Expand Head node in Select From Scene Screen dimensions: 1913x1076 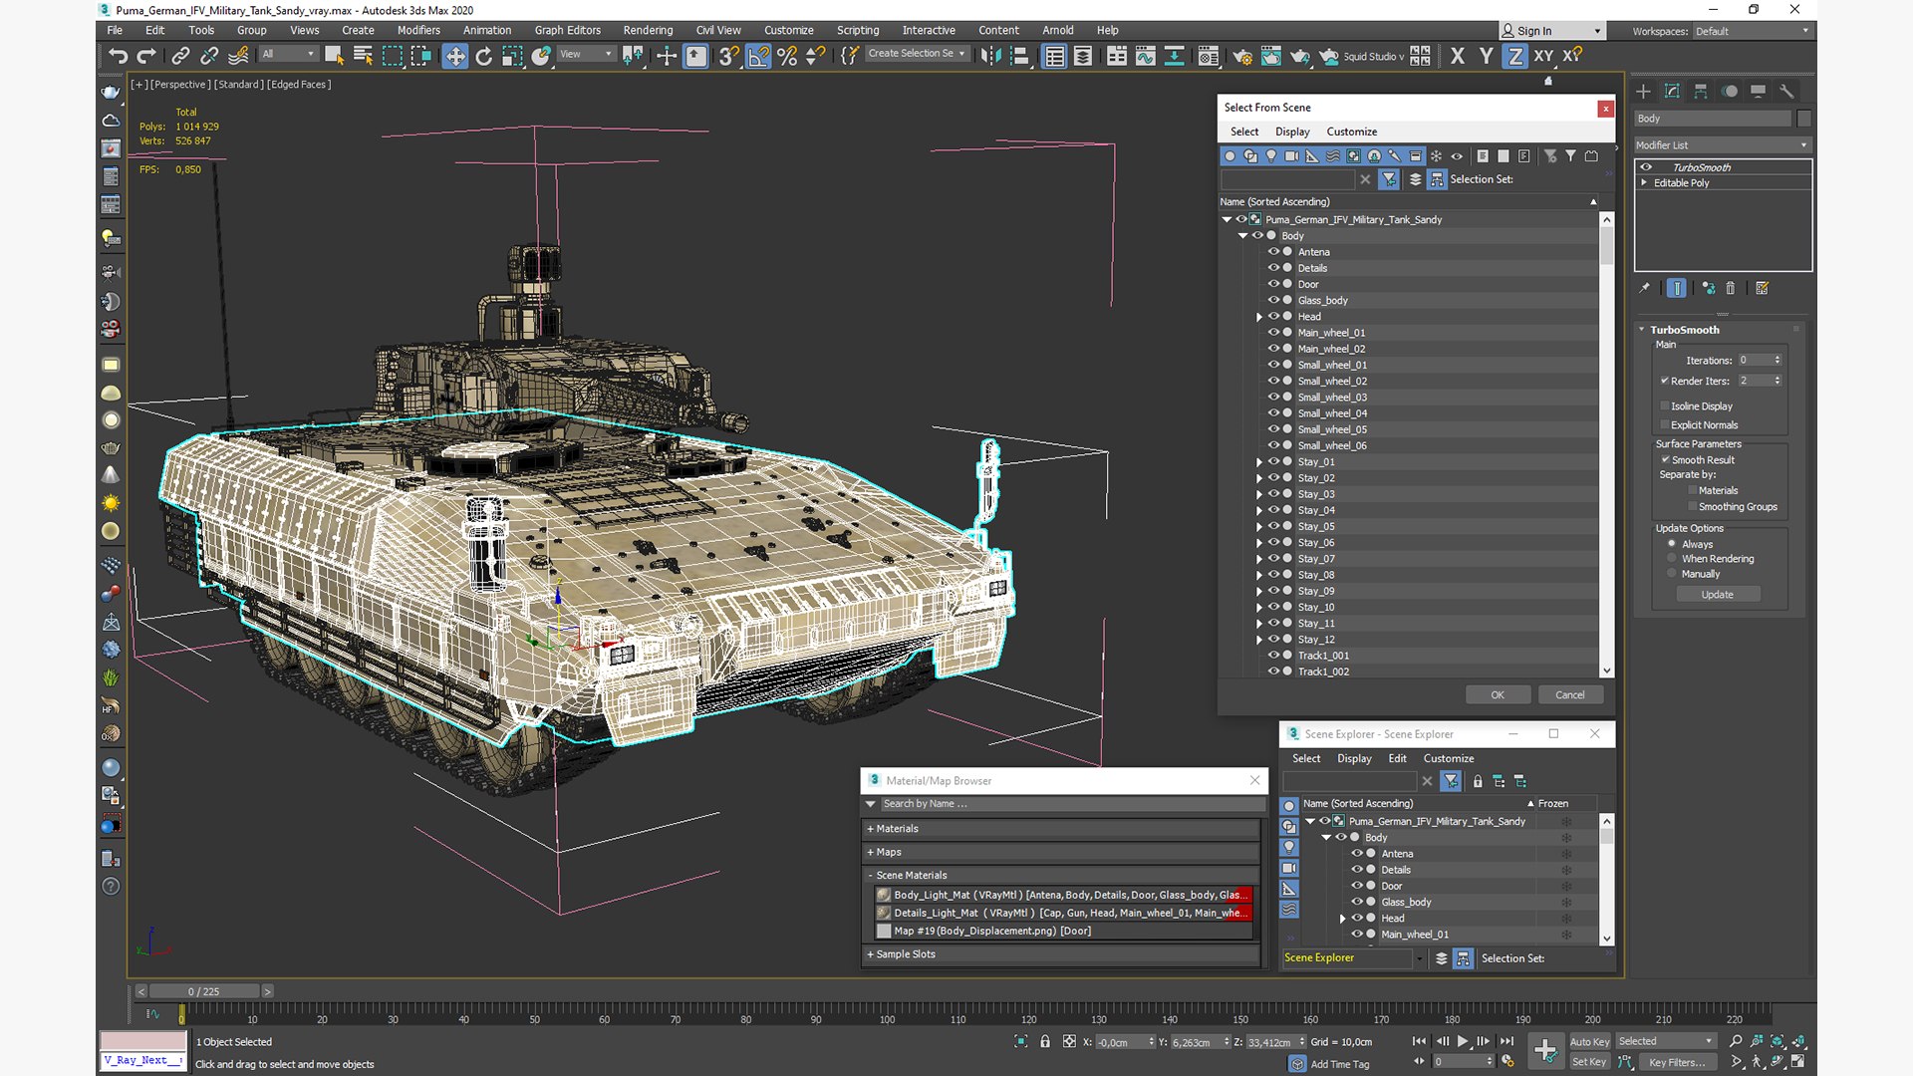pos(1259,317)
